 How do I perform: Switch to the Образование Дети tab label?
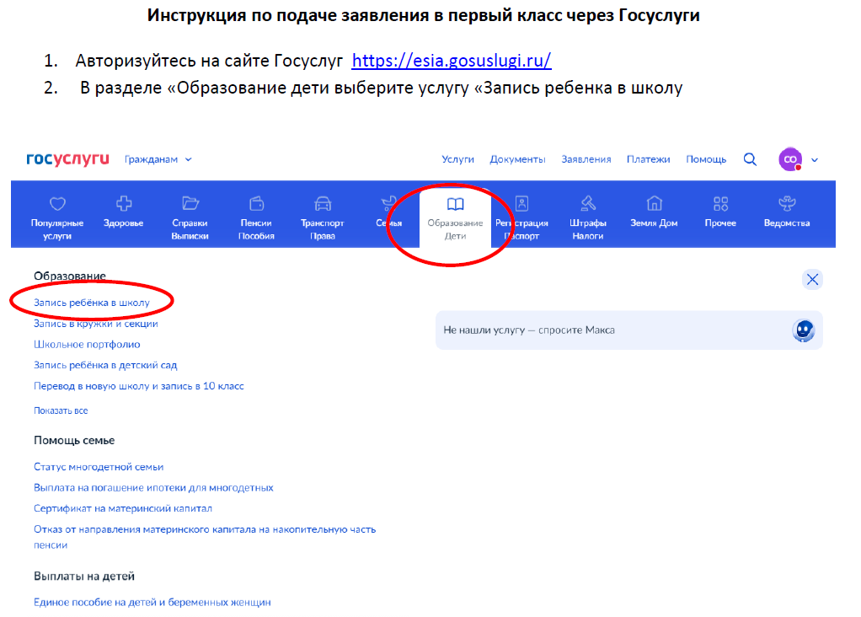(x=455, y=229)
